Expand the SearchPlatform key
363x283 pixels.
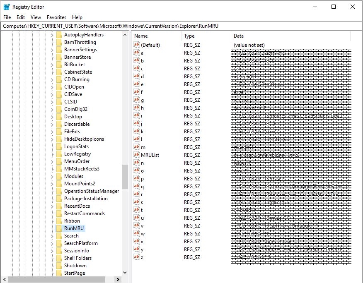click(x=52, y=243)
